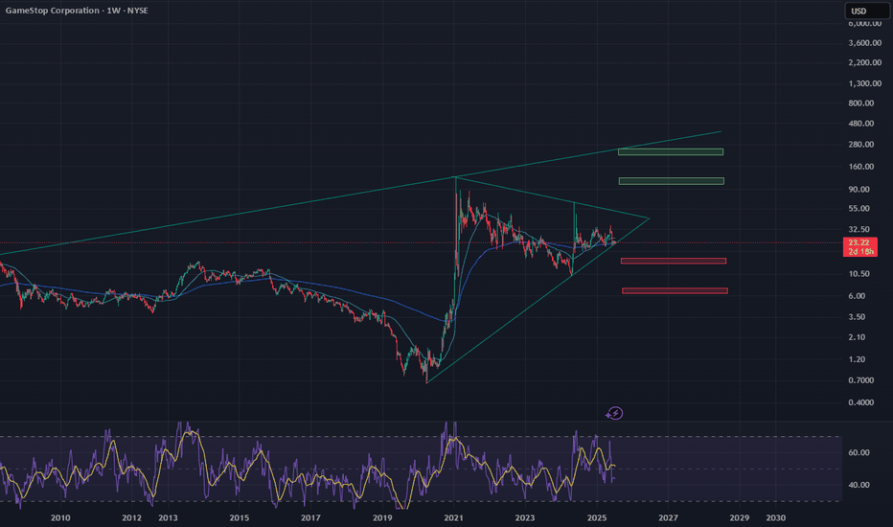Click the 6.00 price axis label
Viewport: 893px width, 527px height.
[857, 296]
